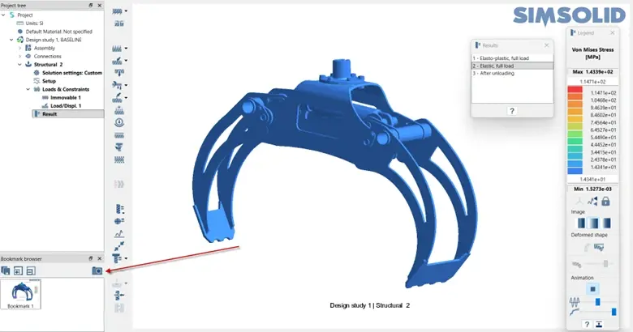Open Solution settings: Custom item
633x332 pixels.
pos(71,73)
